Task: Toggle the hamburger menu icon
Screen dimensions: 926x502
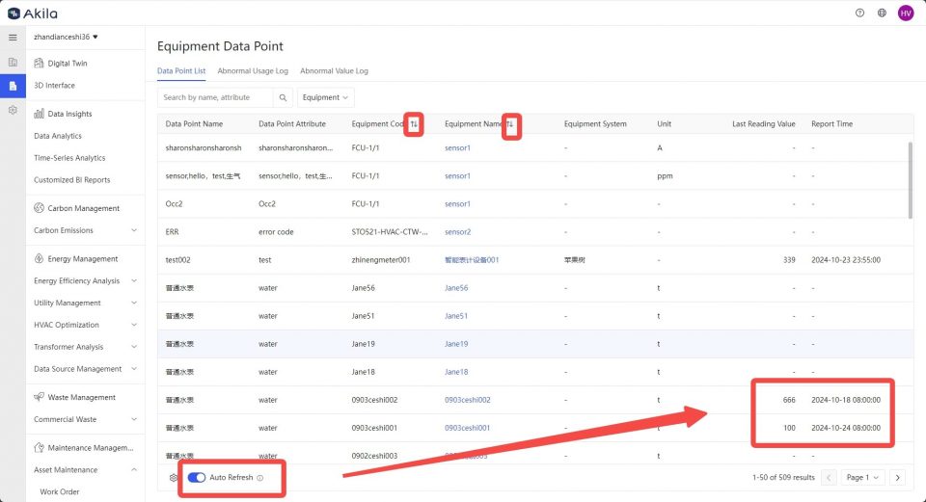Action: click(x=13, y=38)
